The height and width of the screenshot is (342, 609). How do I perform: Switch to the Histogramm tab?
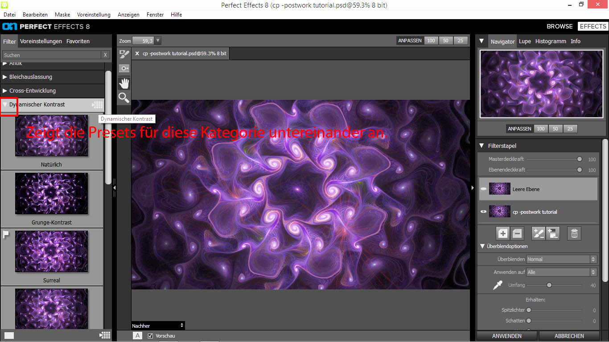[x=551, y=41]
